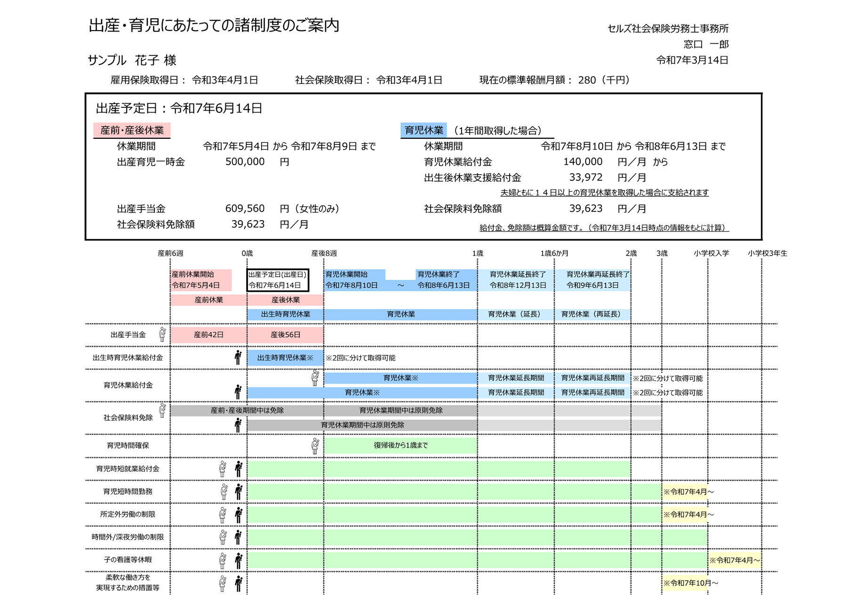Click the father icon in the 所定外労働の制限 row

(x=239, y=515)
